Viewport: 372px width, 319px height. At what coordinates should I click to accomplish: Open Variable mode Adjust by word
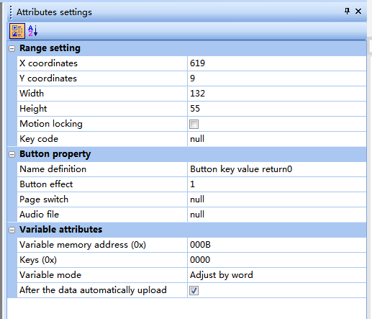[x=277, y=275]
